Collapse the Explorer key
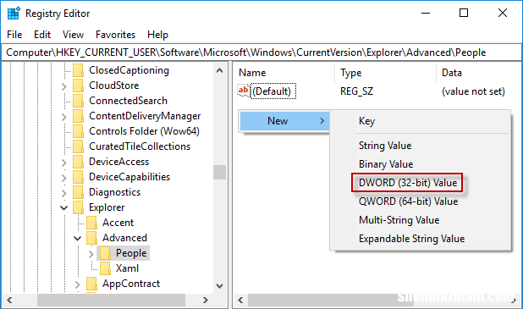This screenshot has width=523, height=309. 64,208
